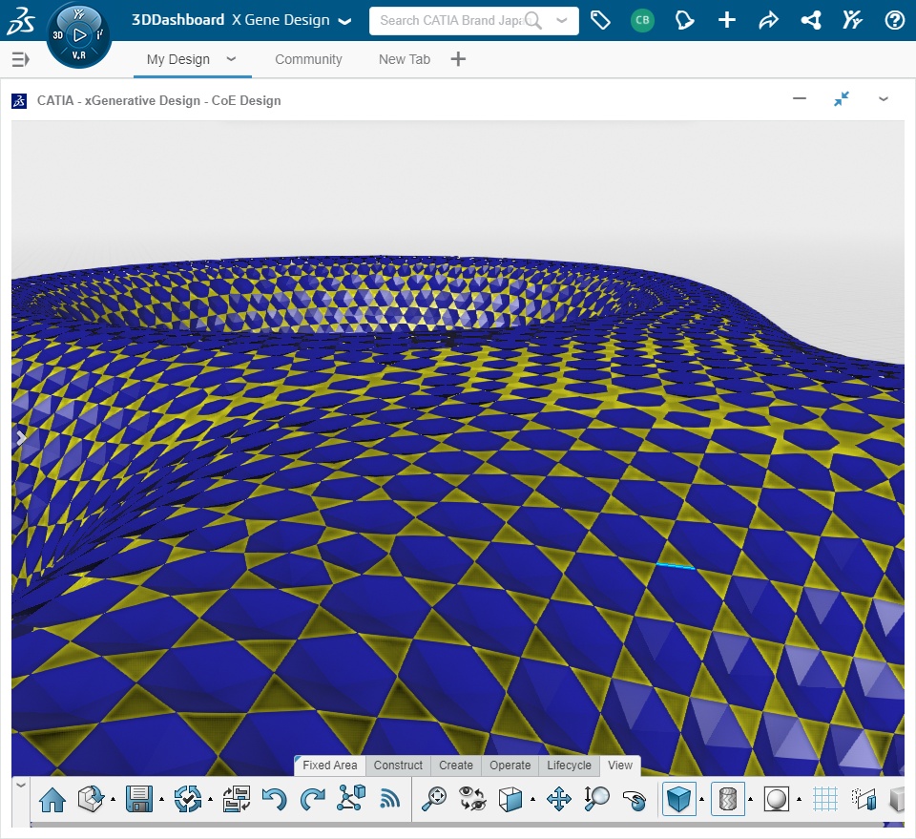Image resolution: width=916 pixels, height=839 pixels.
Task: Select the Pan arrows tool
Action: [559, 799]
